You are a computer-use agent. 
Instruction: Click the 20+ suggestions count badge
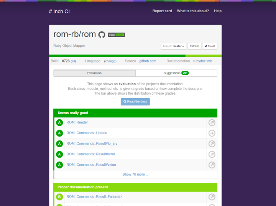pyautogui.click(x=185, y=73)
